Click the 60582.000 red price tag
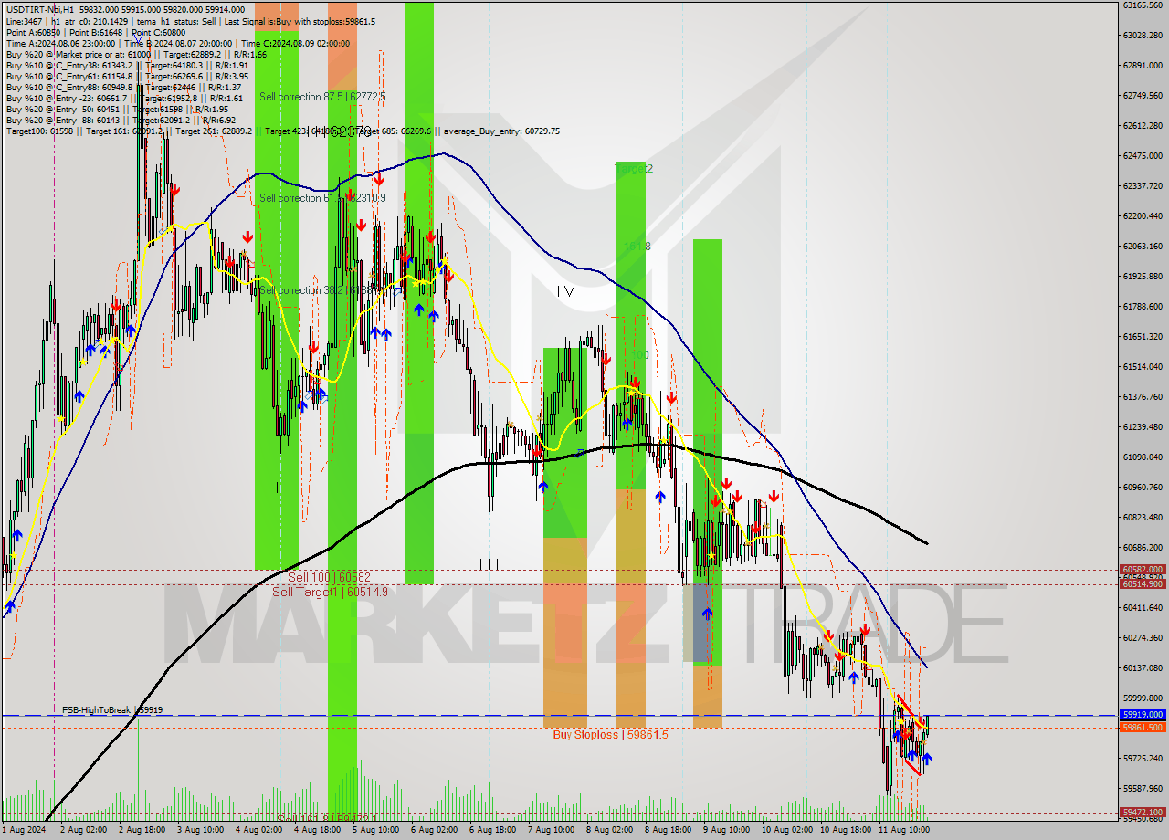 coord(1142,569)
